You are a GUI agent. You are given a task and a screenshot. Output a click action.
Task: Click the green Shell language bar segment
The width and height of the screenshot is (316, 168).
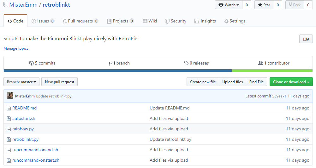click(x=272, y=71)
